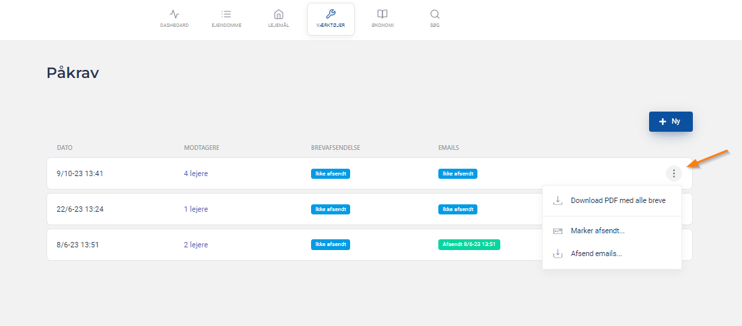Viewport: 742px width, 326px height.
Task: Click the Afsend emails download icon
Action: point(558,253)
